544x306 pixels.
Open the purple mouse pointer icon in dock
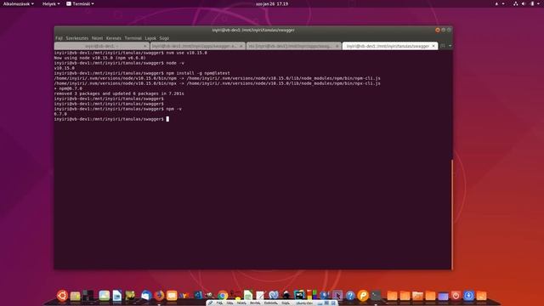pos(337,295)
